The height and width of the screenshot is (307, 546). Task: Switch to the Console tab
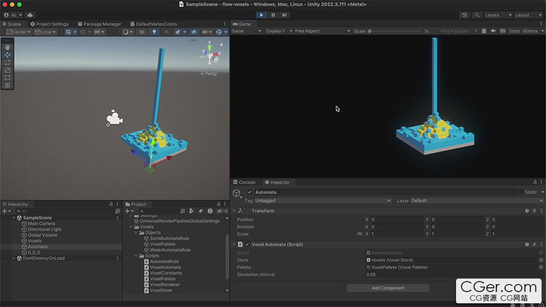[x=246, y=182]
